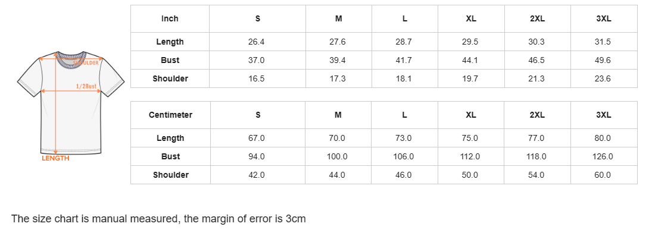Click the 126.0 bust value in centimeter table
This screenshot has height=236, width=655.
pyautogui.click(x=603, y=157)
